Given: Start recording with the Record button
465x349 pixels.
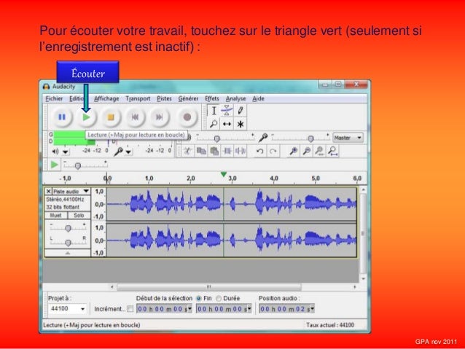Looking at the screenshot, I should [x=187, y=117].
